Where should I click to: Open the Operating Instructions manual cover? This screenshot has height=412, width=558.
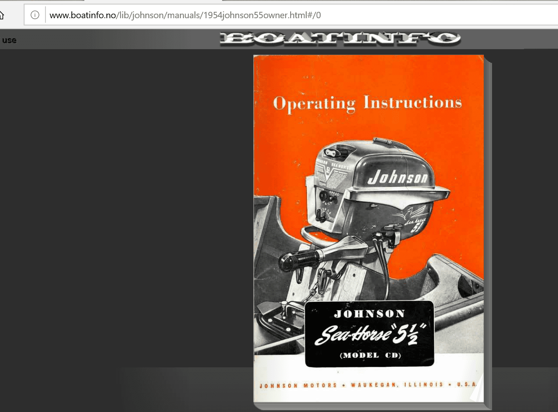(368, 229)
